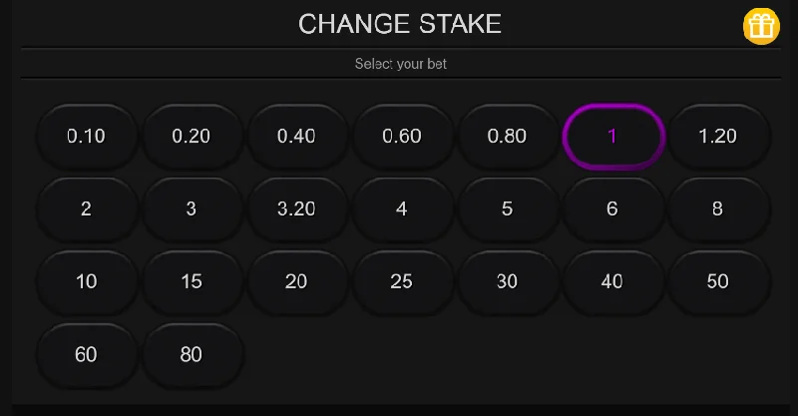This screenshot has height=416, width=798.
Task: Select the 0.80 bet button
Action: tap(507, 136)
